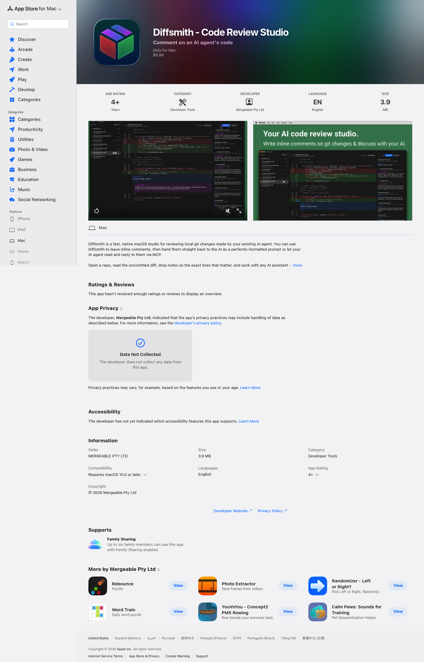
Task: View Rebounce app
Action: (x=178, y=586)
